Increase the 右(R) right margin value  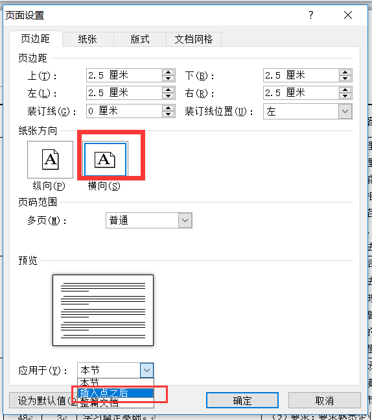345,90
